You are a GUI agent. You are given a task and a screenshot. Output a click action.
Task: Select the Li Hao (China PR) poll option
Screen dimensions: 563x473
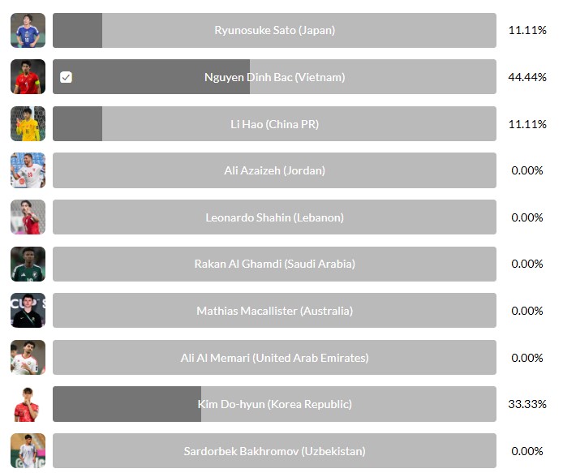click(274, 124)
